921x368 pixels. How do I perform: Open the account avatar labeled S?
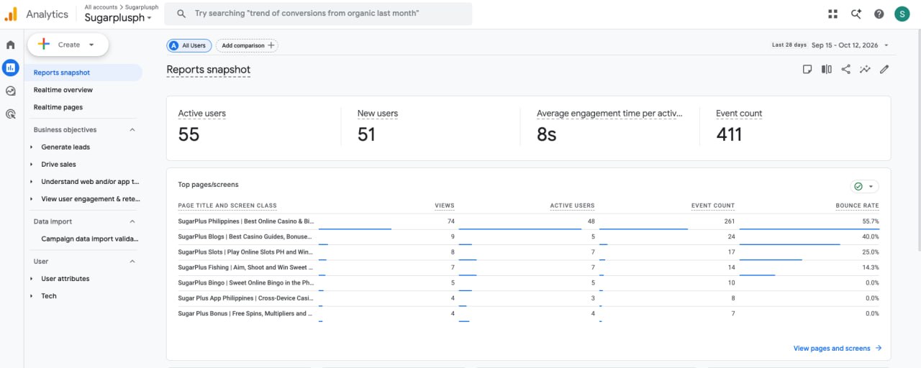click(x=902, y=14)
